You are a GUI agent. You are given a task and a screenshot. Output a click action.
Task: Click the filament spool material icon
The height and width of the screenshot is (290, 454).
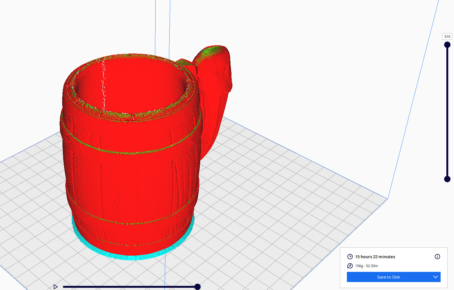(x=350, y=266)
